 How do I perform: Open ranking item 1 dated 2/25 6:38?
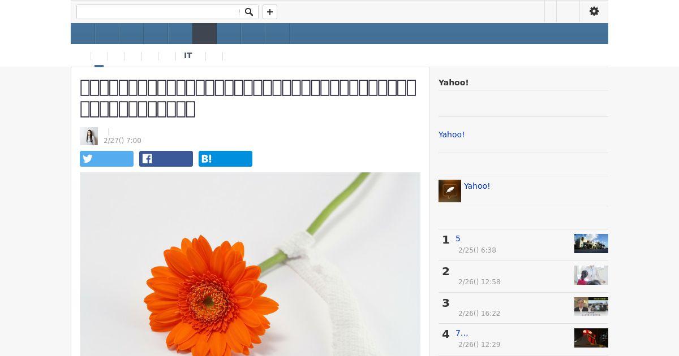(x=458, y=238)
